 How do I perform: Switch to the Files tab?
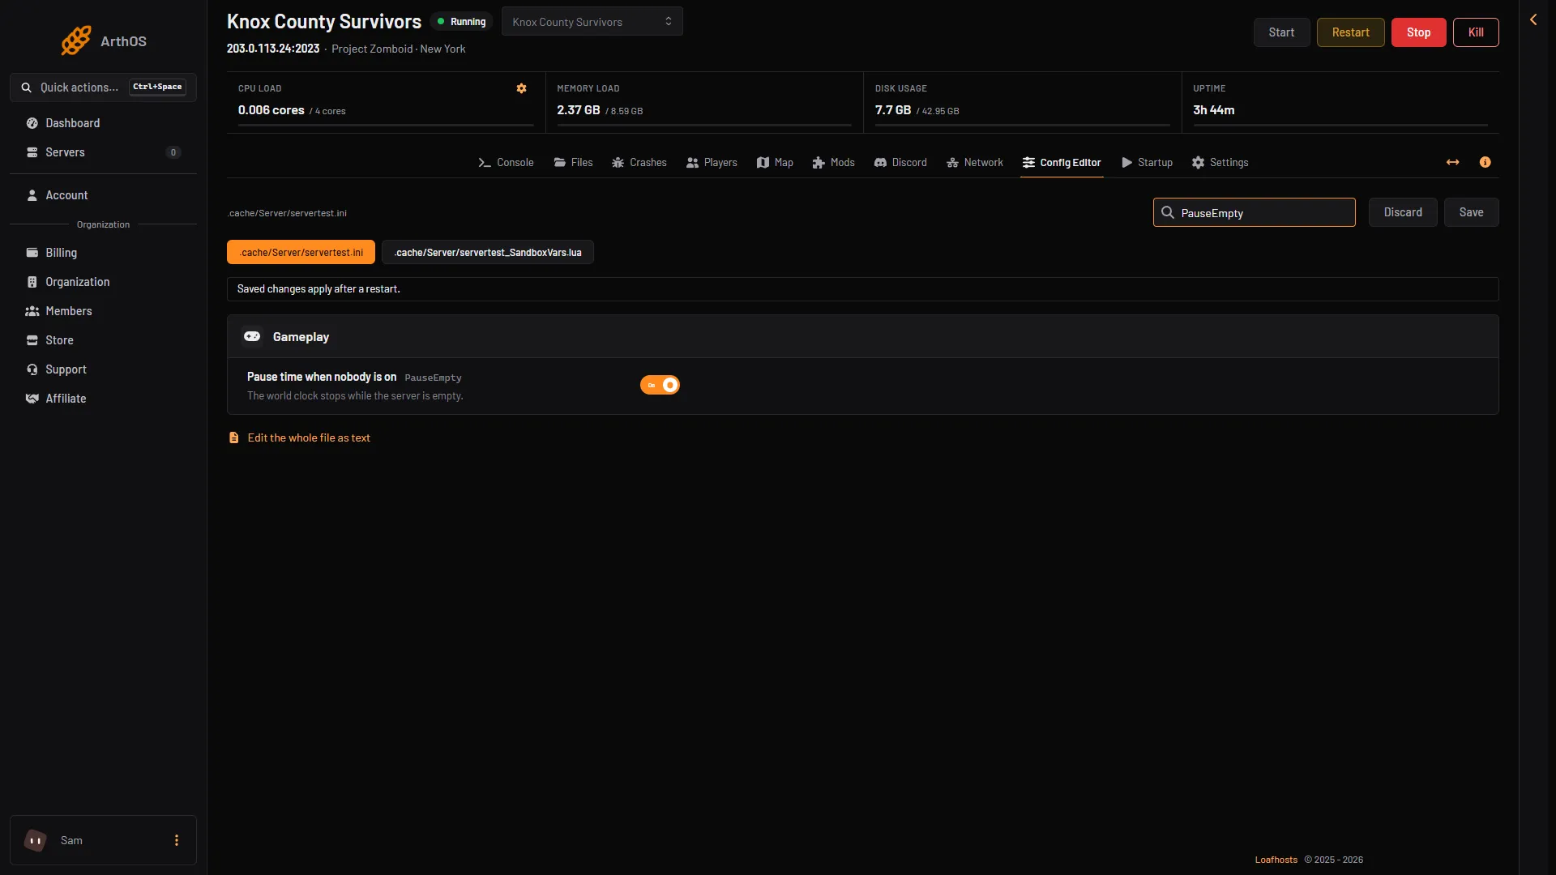573,162
